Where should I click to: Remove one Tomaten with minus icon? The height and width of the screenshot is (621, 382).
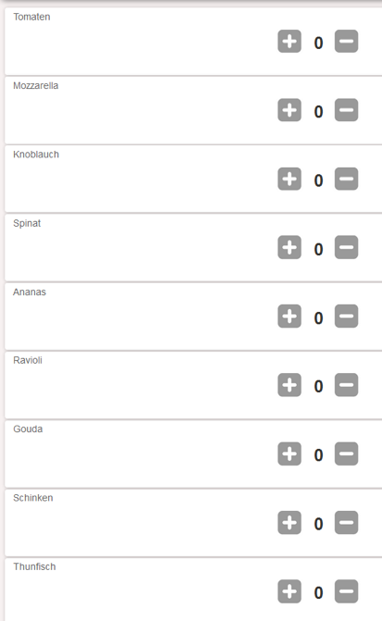[x=346, y=42]
